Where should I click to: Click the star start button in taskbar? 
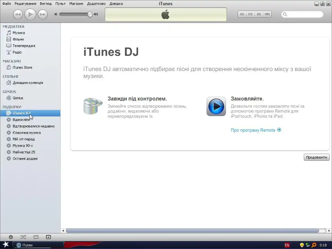[x=6, y=245]
